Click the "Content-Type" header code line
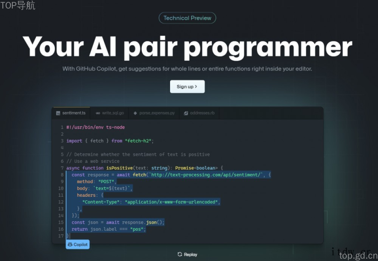The height and width of the screenshot is (261, 378). coord(151,202)
